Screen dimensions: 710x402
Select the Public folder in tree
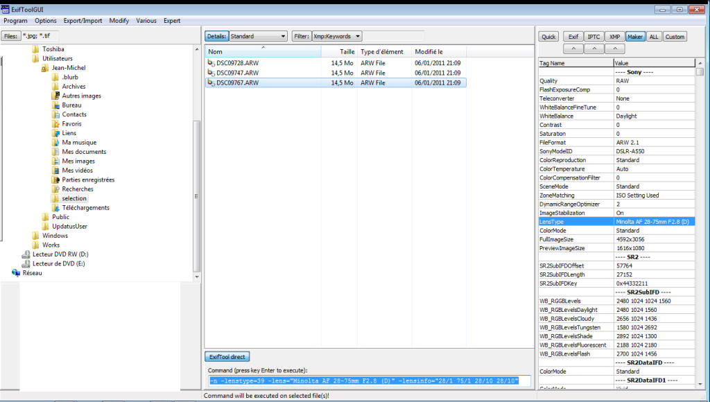pyautogui.click(x=61, y=217)
